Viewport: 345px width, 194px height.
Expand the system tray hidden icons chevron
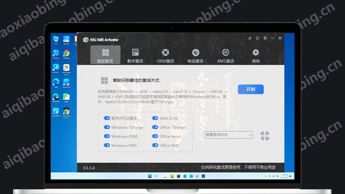click(x=265, y=176)
